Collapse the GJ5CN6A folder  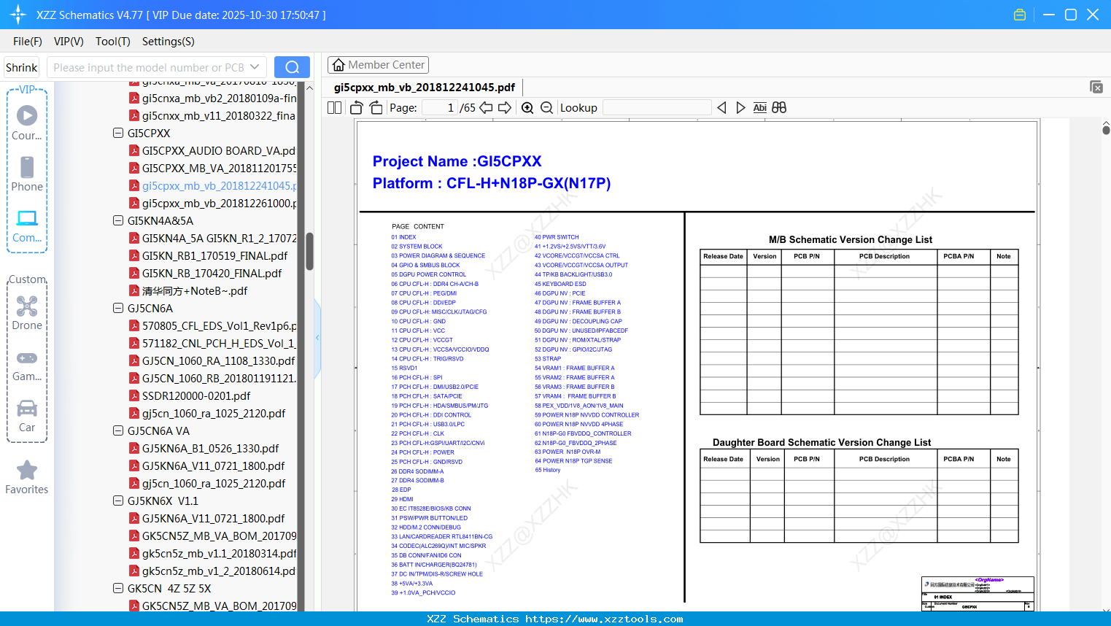coord(118,309)
